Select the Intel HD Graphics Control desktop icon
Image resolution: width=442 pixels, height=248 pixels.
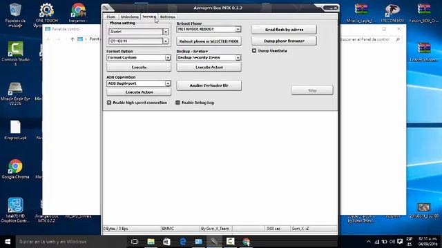coord(15,210)
